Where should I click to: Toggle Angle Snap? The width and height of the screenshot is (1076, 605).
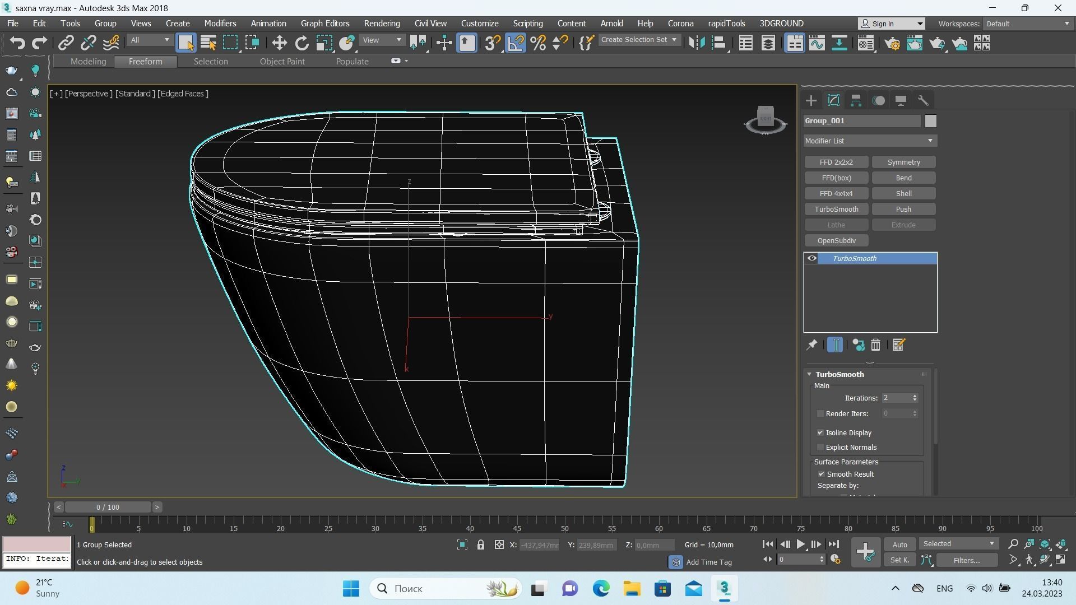coord(516,43)
